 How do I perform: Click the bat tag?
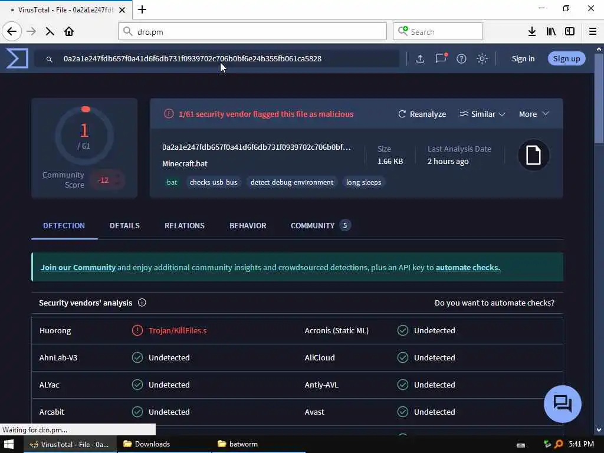point(172,182)
